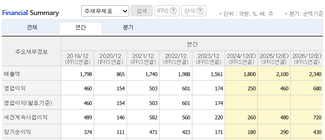Click the 2021/12 column header
This screenshot has width=325, height=140.
point(143,59)
